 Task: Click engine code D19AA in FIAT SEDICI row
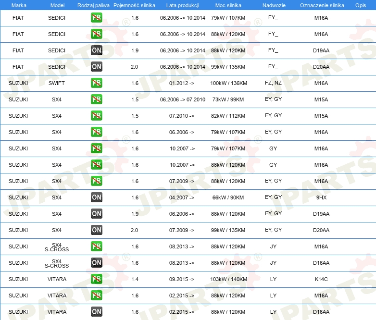(x=321, y=50)
